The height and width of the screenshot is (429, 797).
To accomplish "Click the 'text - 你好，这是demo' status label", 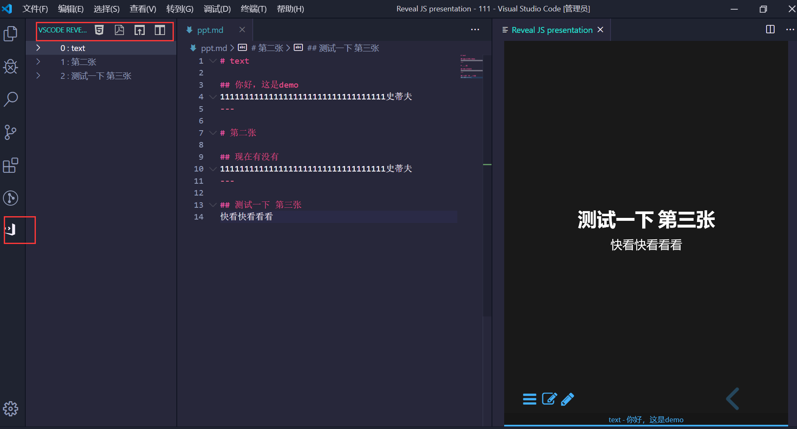I will click(x=647, y=419).
